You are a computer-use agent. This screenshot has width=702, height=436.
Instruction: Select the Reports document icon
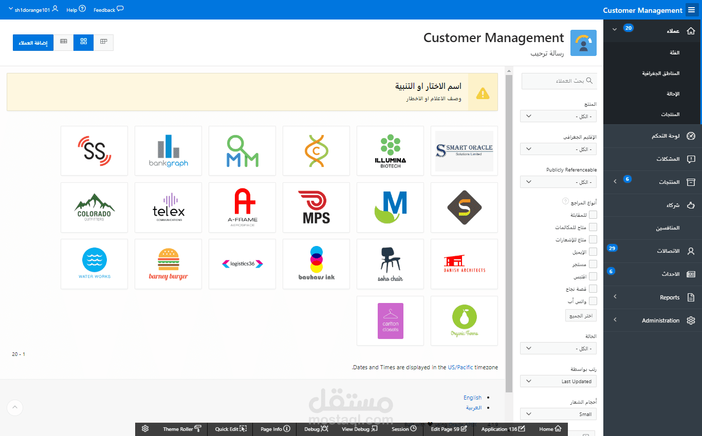click(691, 297)
